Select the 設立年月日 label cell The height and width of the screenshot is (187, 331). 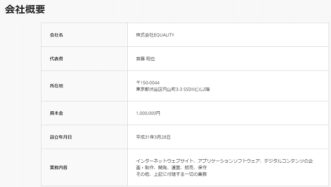84,137
